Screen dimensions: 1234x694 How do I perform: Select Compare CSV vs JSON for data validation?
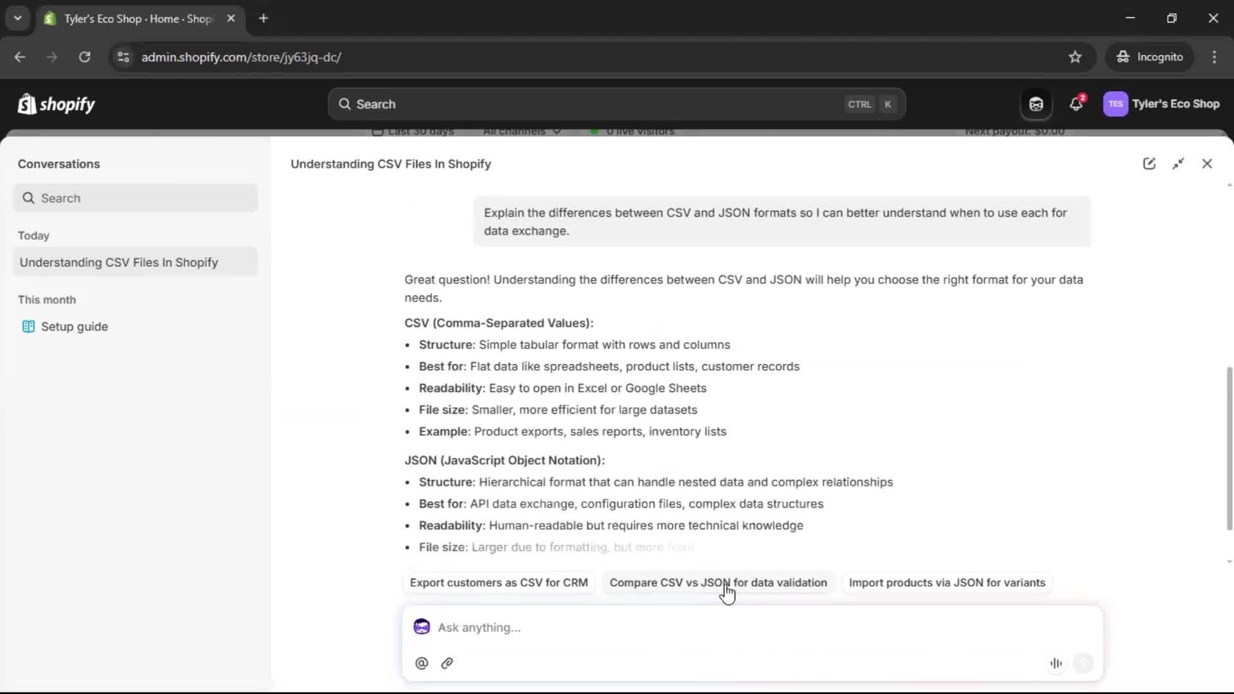(718, 583)
